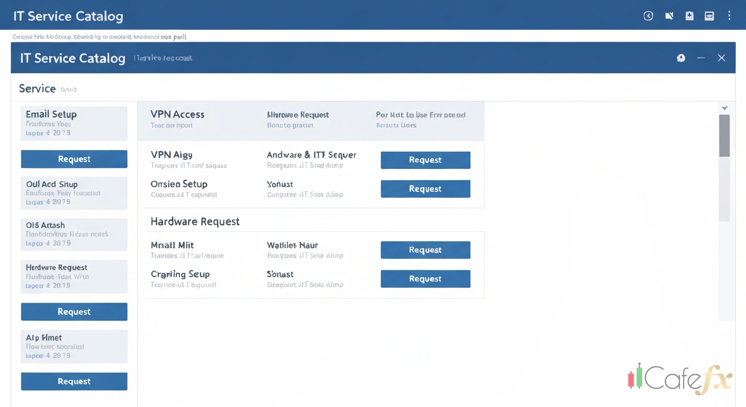Open the bookmarks icon in the top bar
Image resolution: width=746 pixels, height=407 pixels.
point(689,16)
